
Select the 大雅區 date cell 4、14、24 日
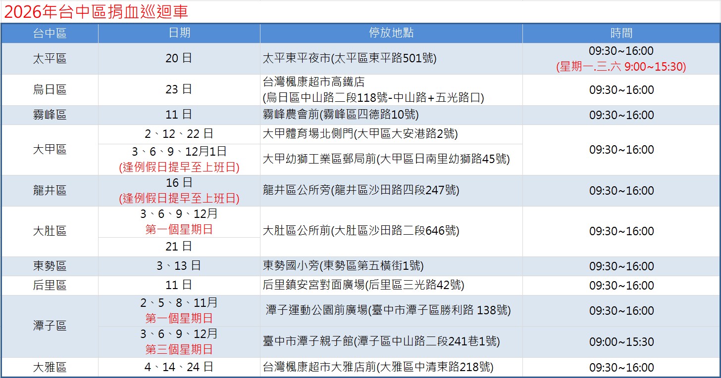tap(179, 368)
